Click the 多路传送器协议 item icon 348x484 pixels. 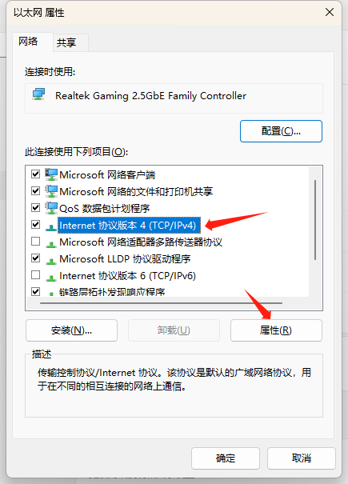(51, 245)
